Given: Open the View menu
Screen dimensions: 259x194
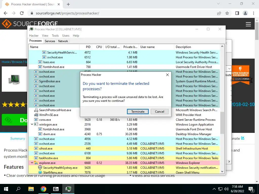Looking at the screenshot, I should tap(45, 35).
